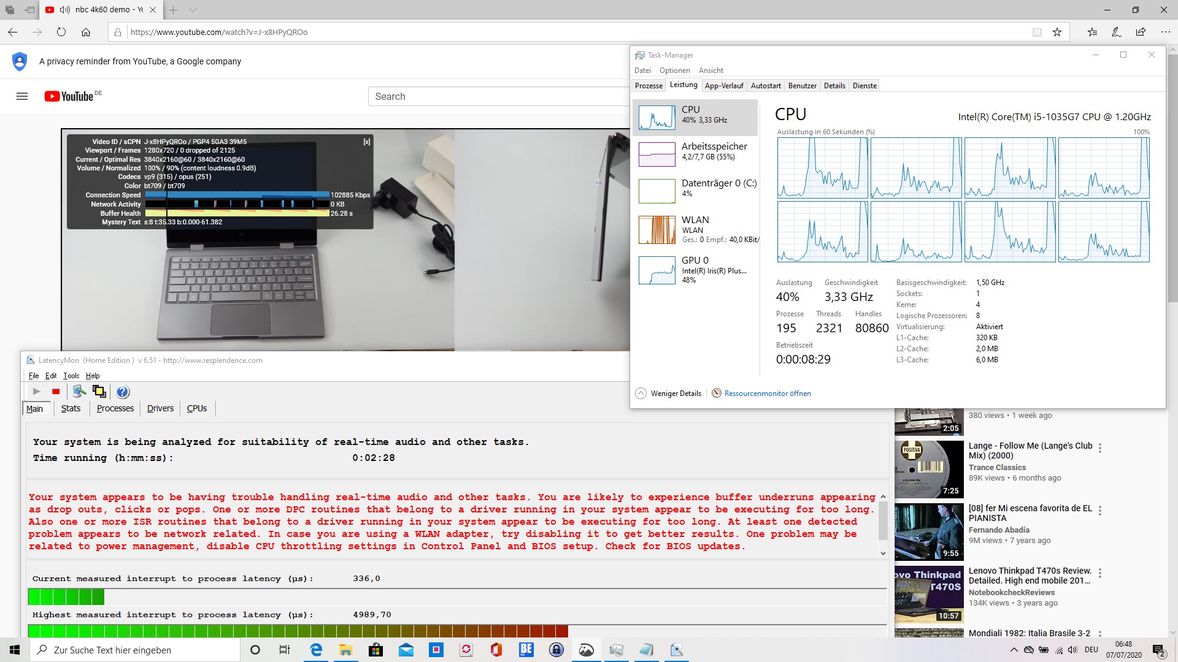Open Microsoft Store from taskbar
This screenshot has width=1178, height=662.
point(375,650)
